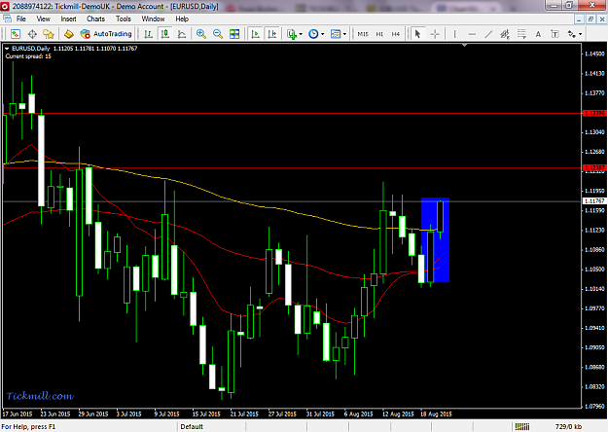This screenshot has height=432, width=608.
Task: Click the current price 1.11767 label
Action: (594, 200)
